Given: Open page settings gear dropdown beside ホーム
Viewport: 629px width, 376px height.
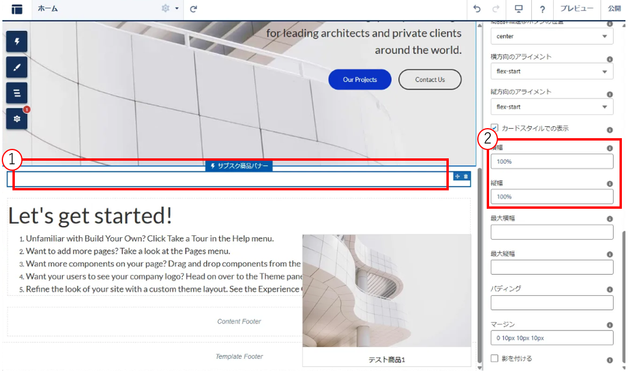Looking at the screenshot, I should pos(169,9).
